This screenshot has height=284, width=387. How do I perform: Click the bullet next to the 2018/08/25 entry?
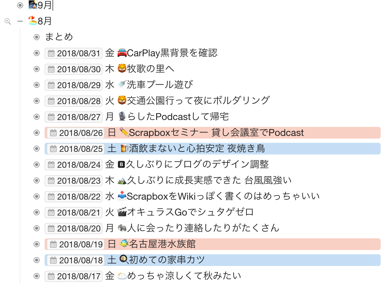pyautogui.click(x=36, y=149)
